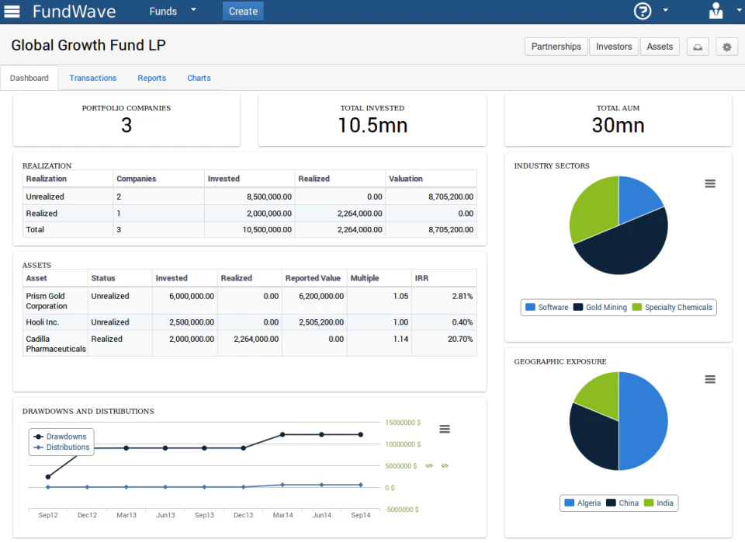Screen dimensions: 745x543
Task: Toggle the China legend entry
Action: pyautogui.click(x=625, y=503)
